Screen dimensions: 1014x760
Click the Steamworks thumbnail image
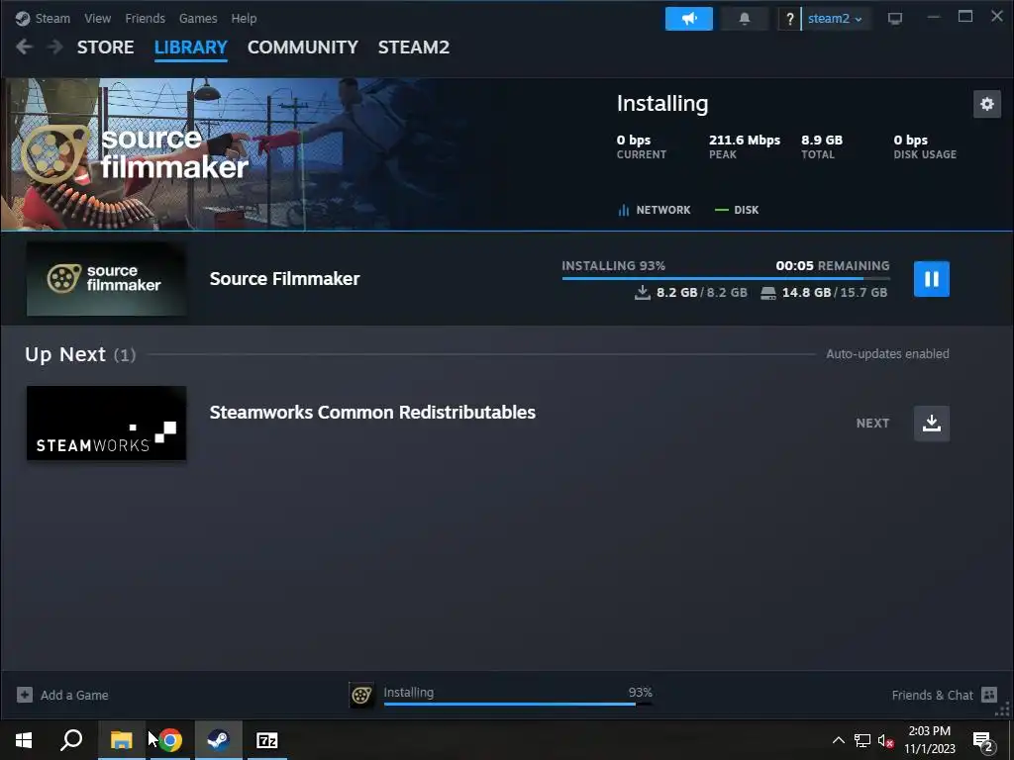click(x=107, y=424)
